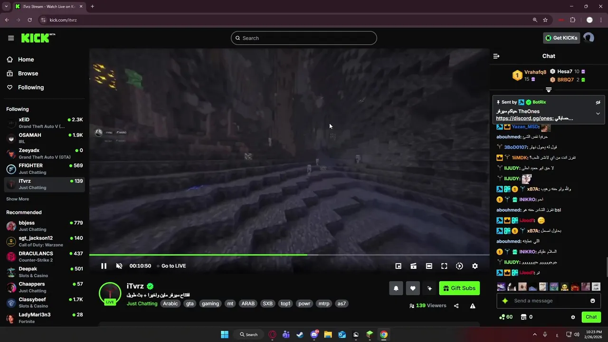Select first emote in quick emote row
The width and height of the screenshot is (608, 342).
[x=501, y=287]
